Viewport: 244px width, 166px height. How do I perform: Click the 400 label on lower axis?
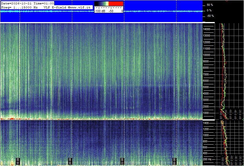point(205,154)
